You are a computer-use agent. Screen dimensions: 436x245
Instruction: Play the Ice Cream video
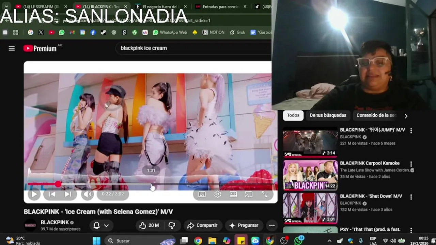pyautogui.click(x=34, y=194)
